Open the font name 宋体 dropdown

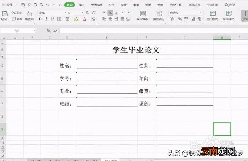[x=66, y=13]
